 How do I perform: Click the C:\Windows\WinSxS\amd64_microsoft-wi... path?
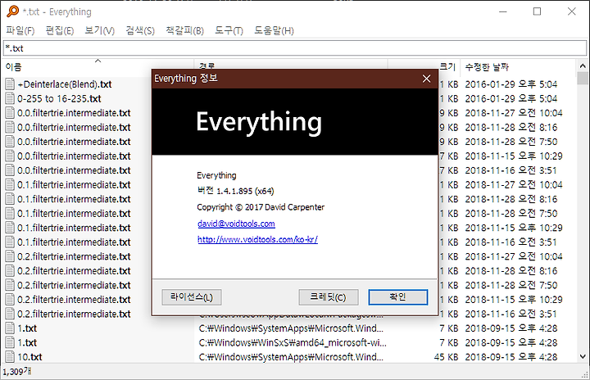293,342
